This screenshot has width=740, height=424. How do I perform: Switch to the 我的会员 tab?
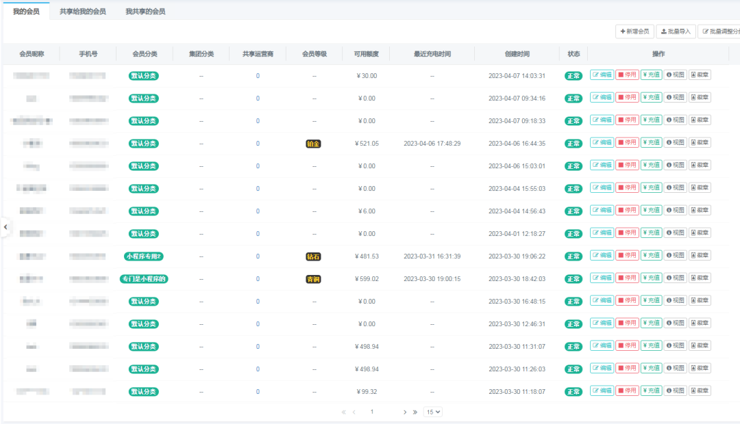26,12
